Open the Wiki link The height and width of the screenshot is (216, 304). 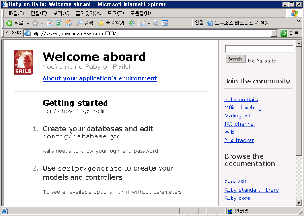(x=230, y=132)
